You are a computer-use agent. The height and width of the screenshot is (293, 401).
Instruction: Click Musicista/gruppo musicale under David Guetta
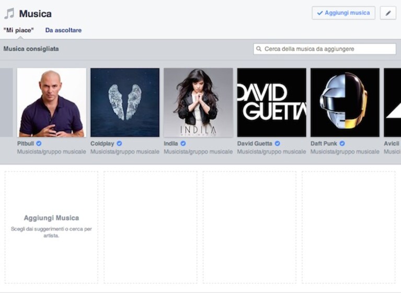pos(271,152)
